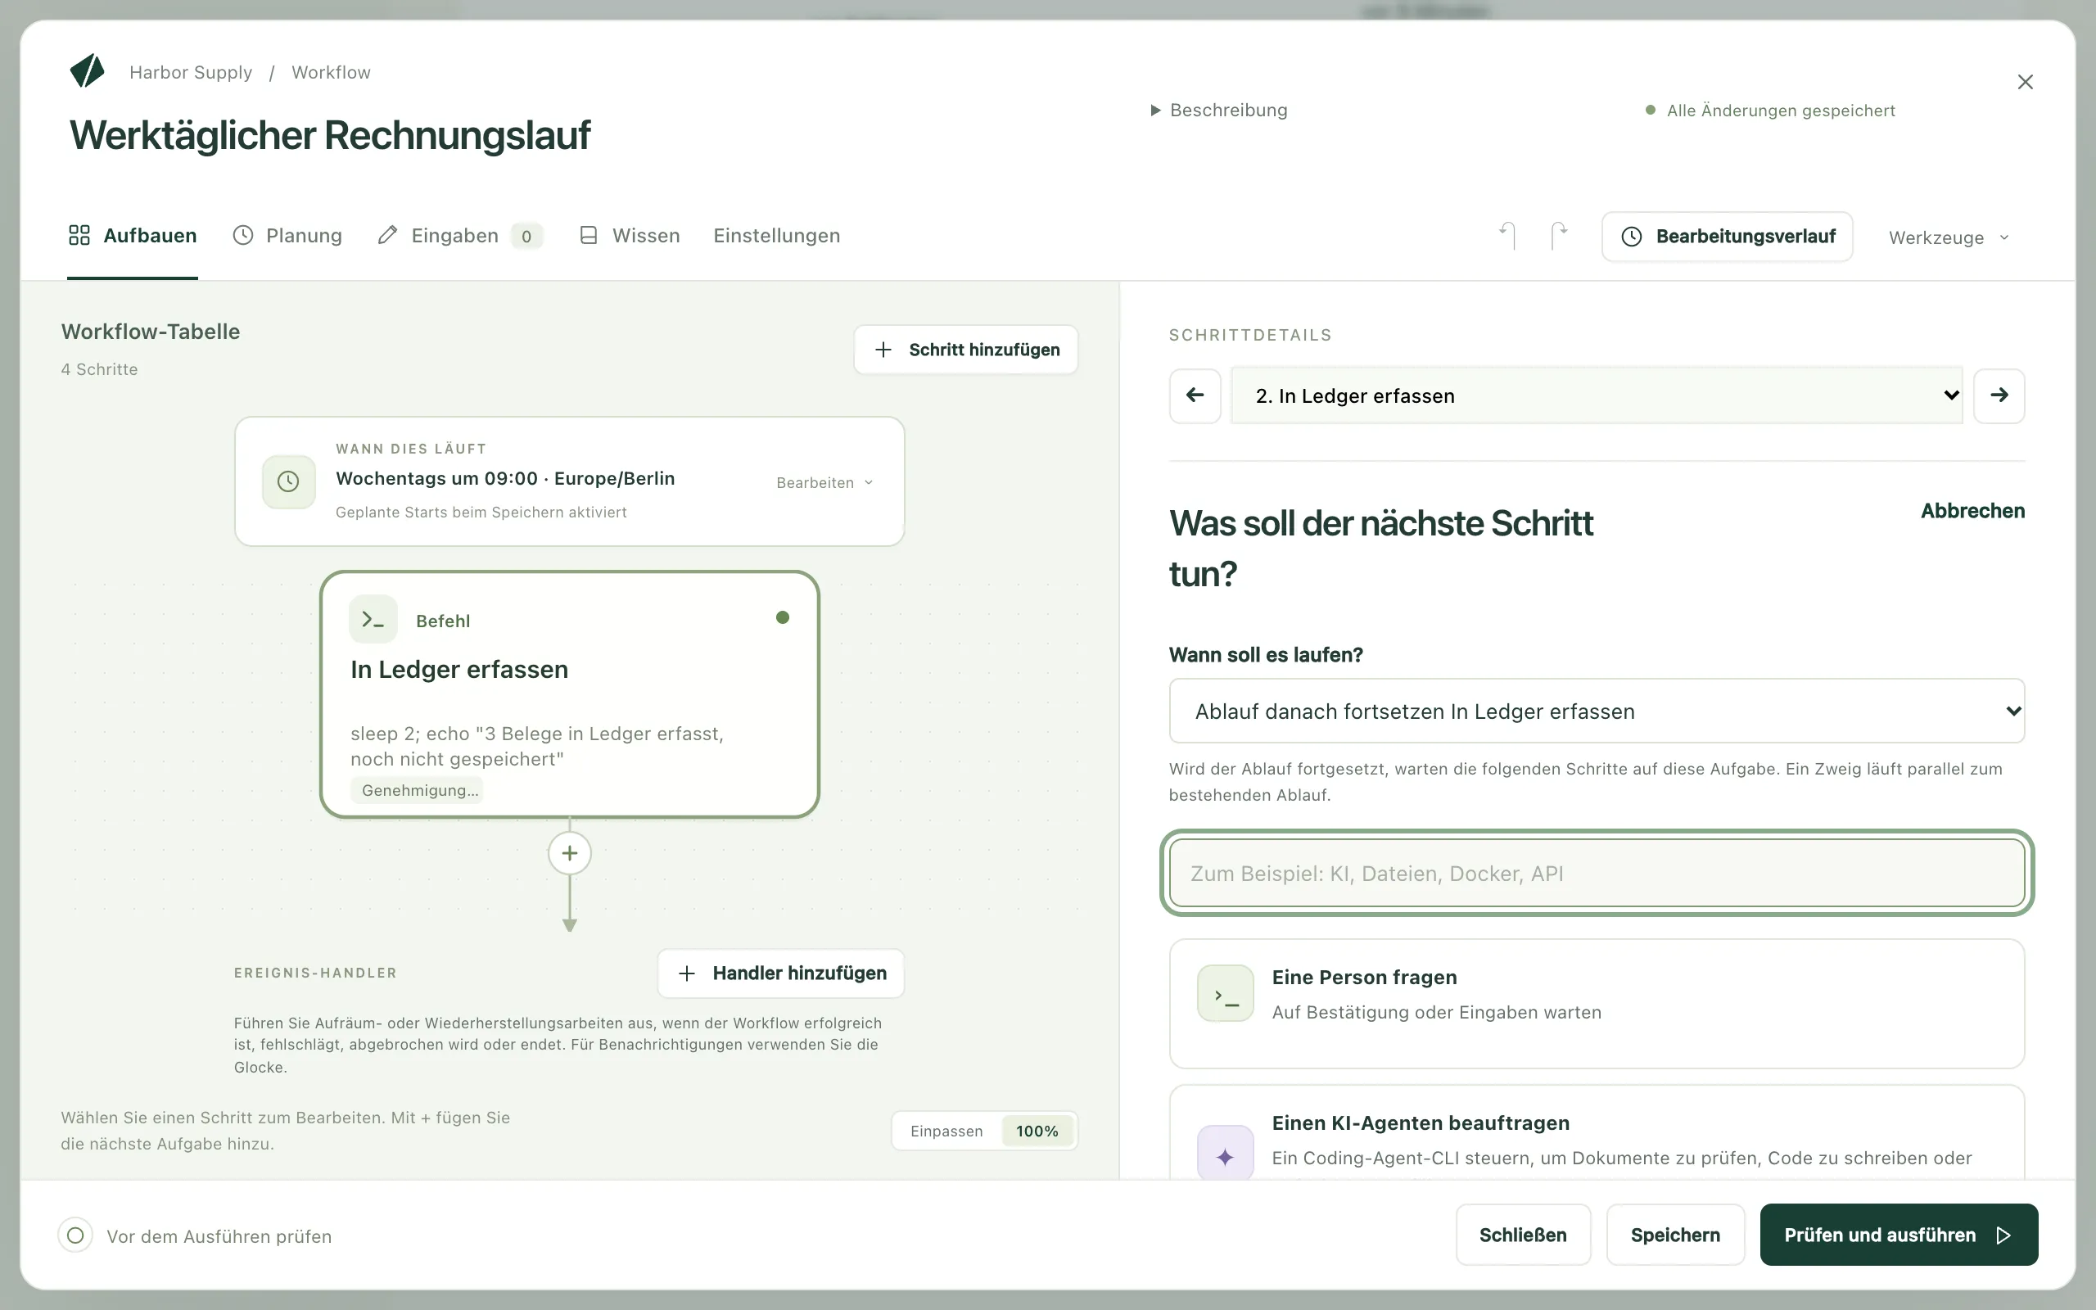Viewport: 2096px width, 1310px height.
Task: Click the Einpassen zoom button
Action: [x=946, y=1132]
